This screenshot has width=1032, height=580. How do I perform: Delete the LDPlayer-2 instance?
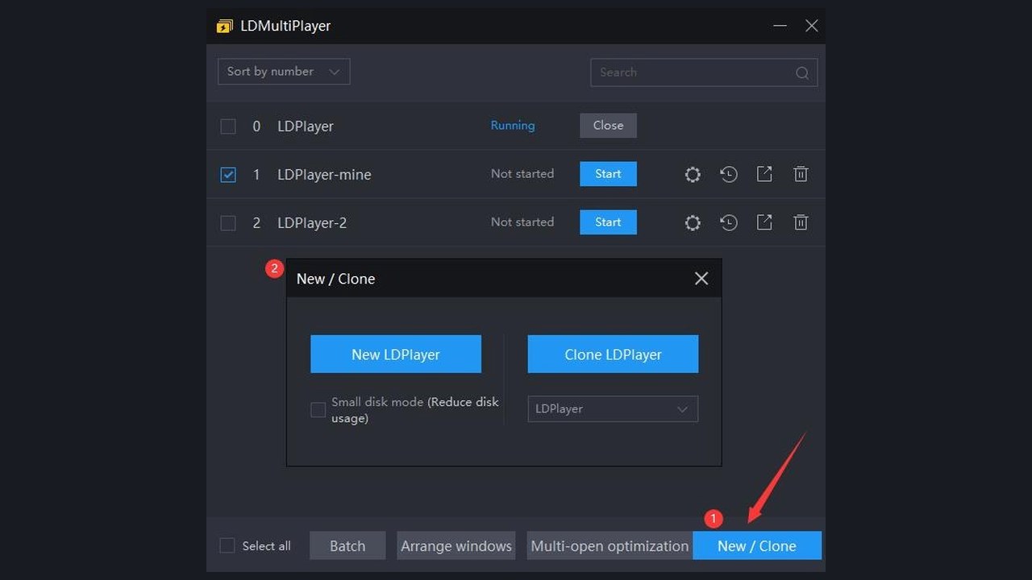(801, 222)
